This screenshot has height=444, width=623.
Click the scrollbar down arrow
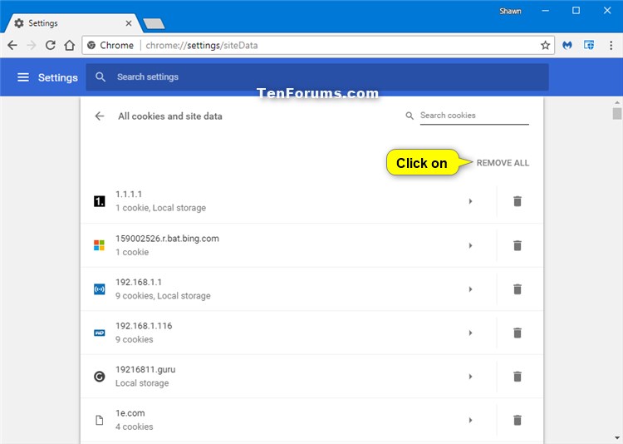[x=616, y=438]
